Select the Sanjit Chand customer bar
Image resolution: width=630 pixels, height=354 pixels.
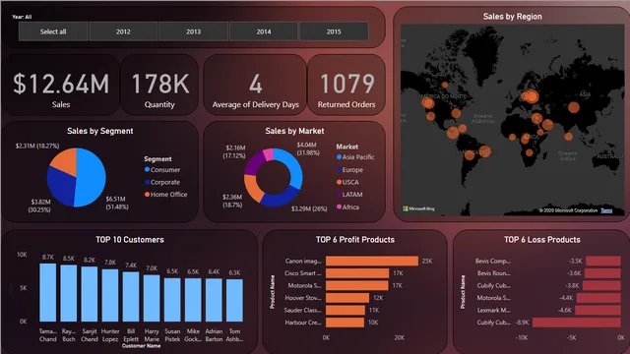point(90,294)
